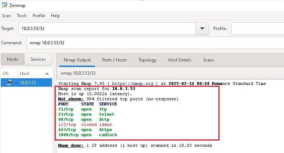
Task: Click the OS column header
Action: [x=9, y=74]
